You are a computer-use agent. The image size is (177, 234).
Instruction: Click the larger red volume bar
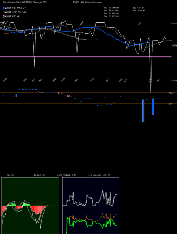pos(68,96)
